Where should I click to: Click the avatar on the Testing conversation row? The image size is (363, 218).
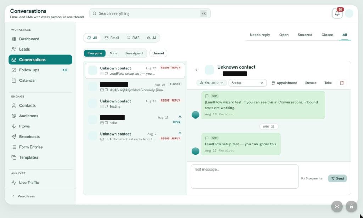(93, 103)
